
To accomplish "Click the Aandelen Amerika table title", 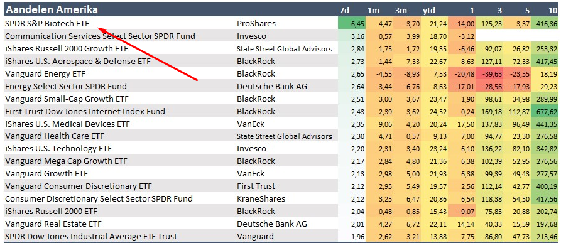I will (x=52, y=9).
